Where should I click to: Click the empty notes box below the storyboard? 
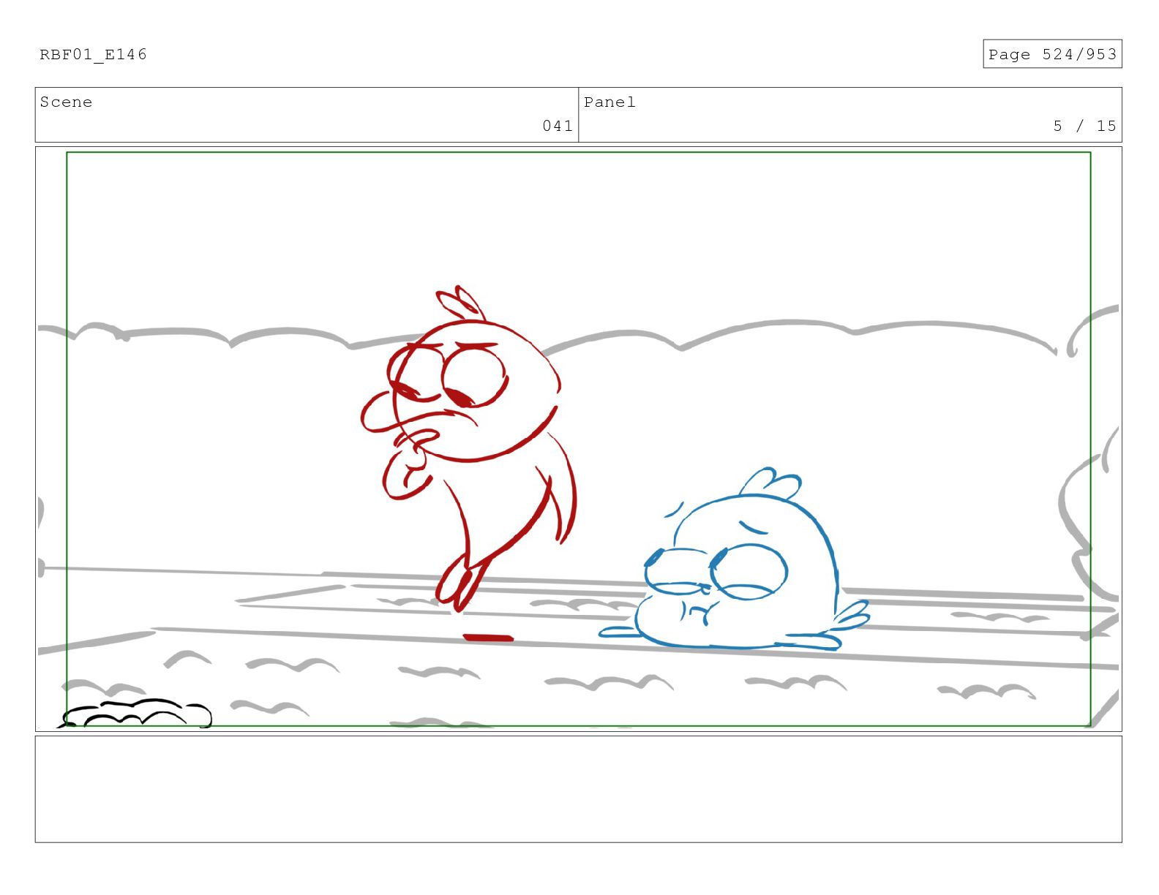(578, 789)
